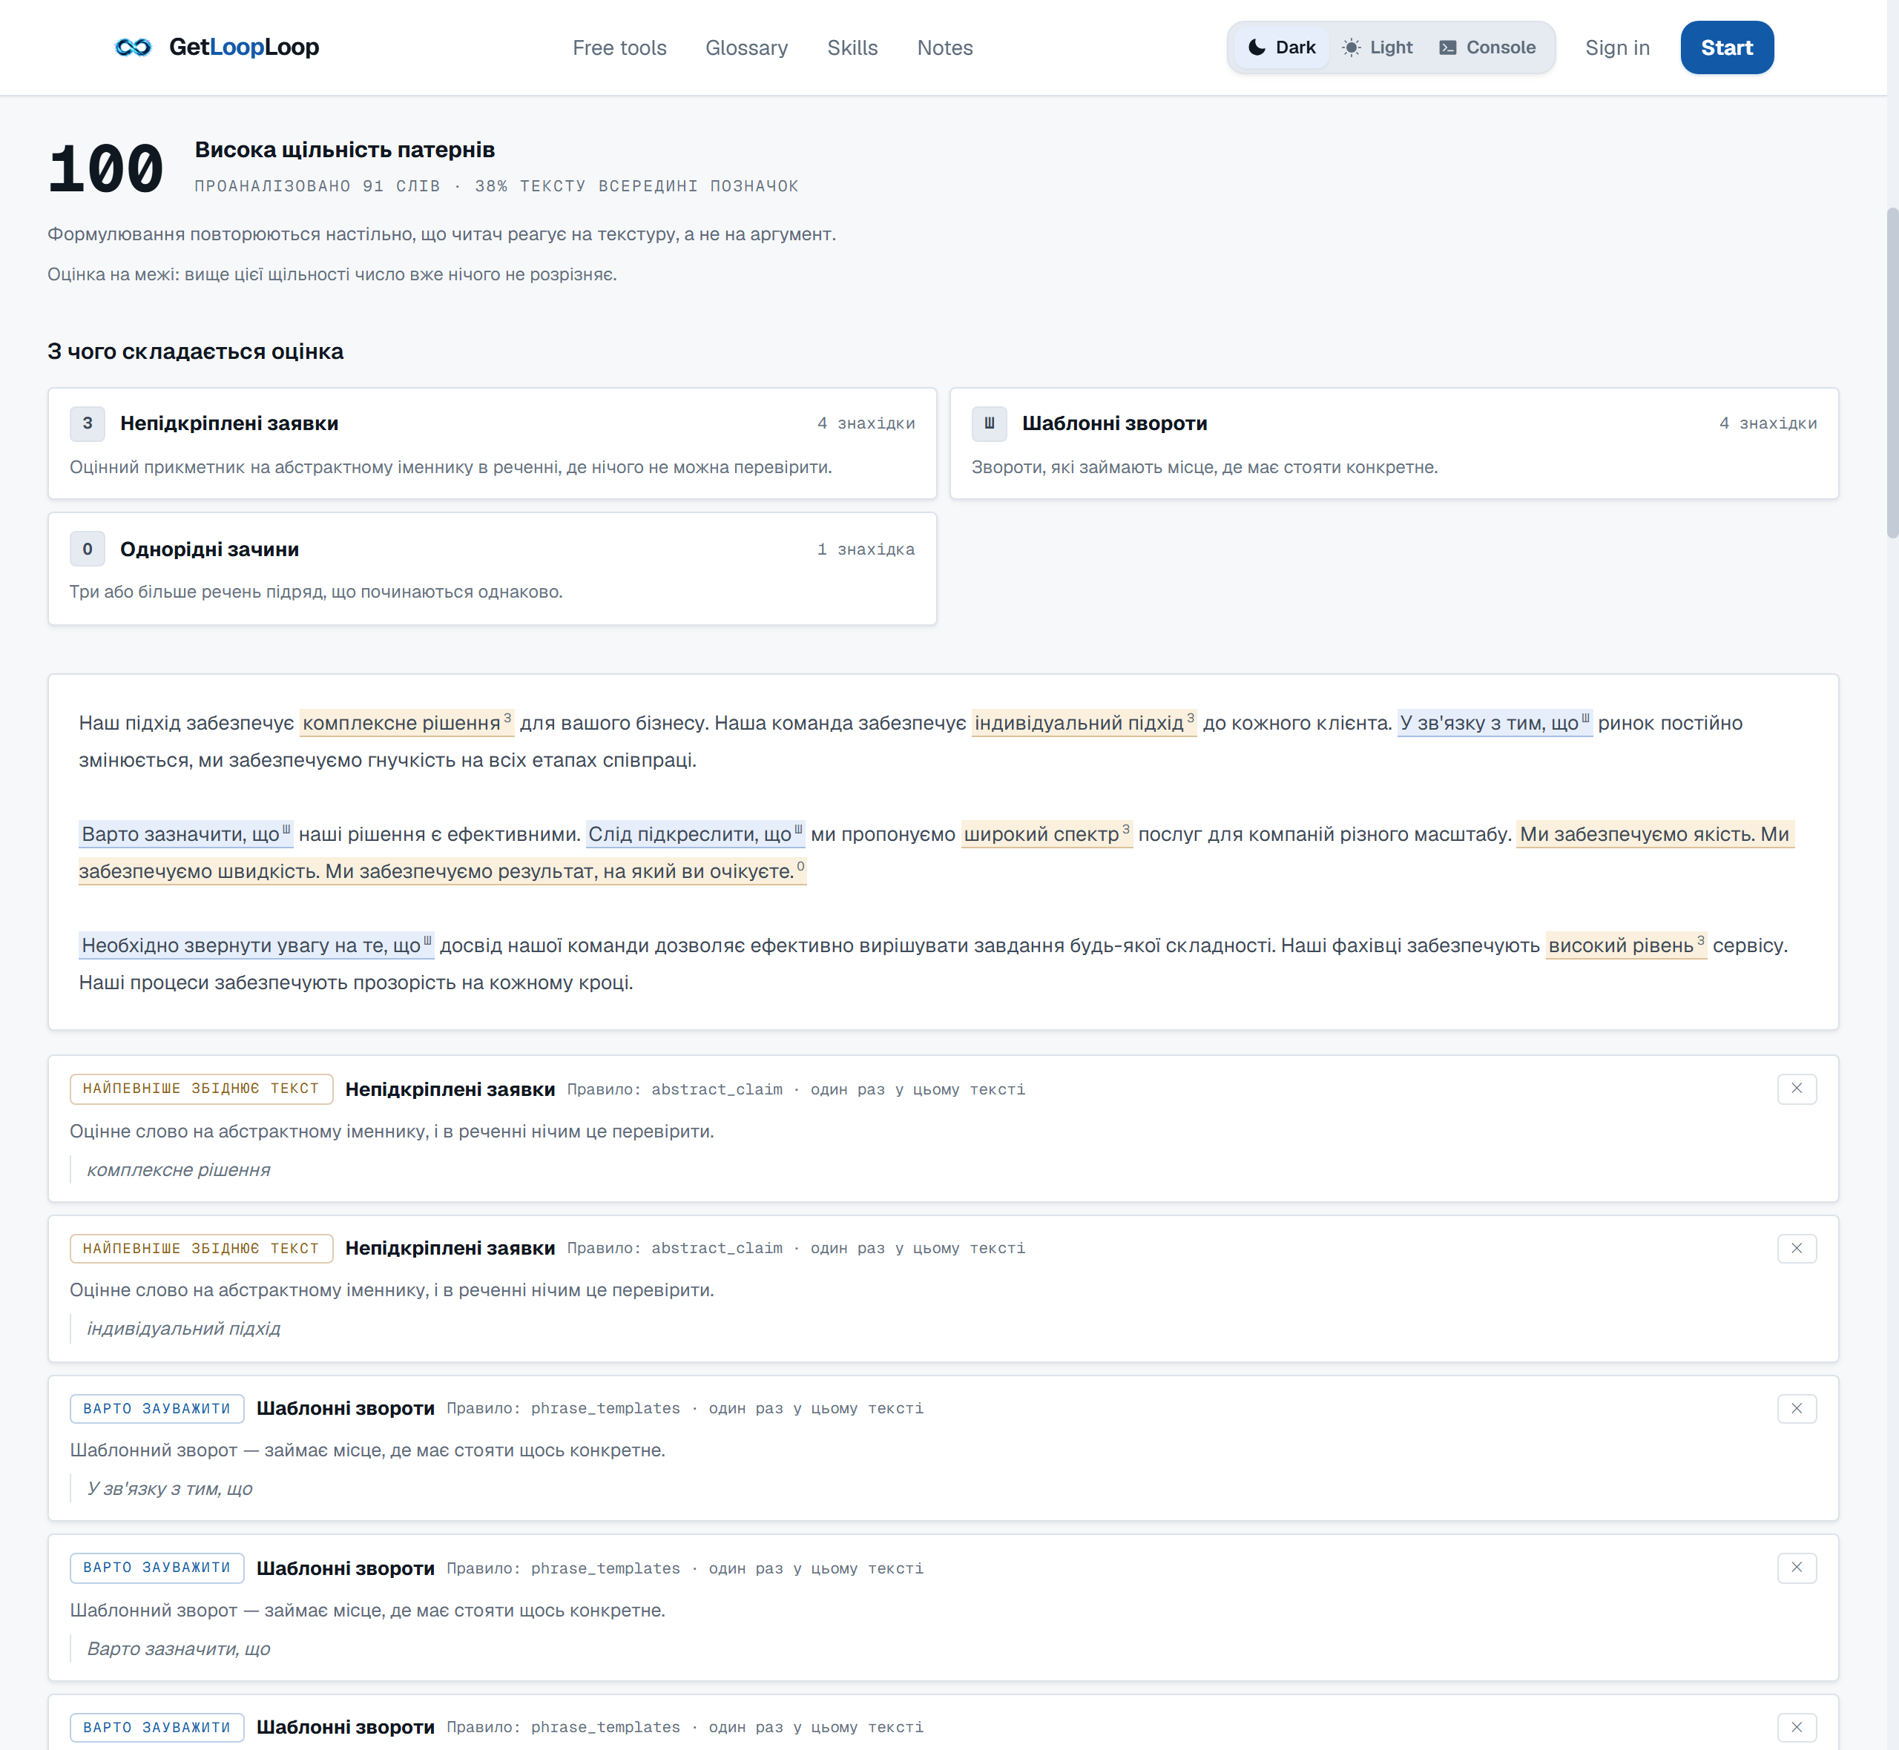Viewport: 1899px width, 1750px height.
Task: Click ВАРТО ЗАУВАЖИТИ tag on "Варто зазначити" finding
Action: [157, 1568]
